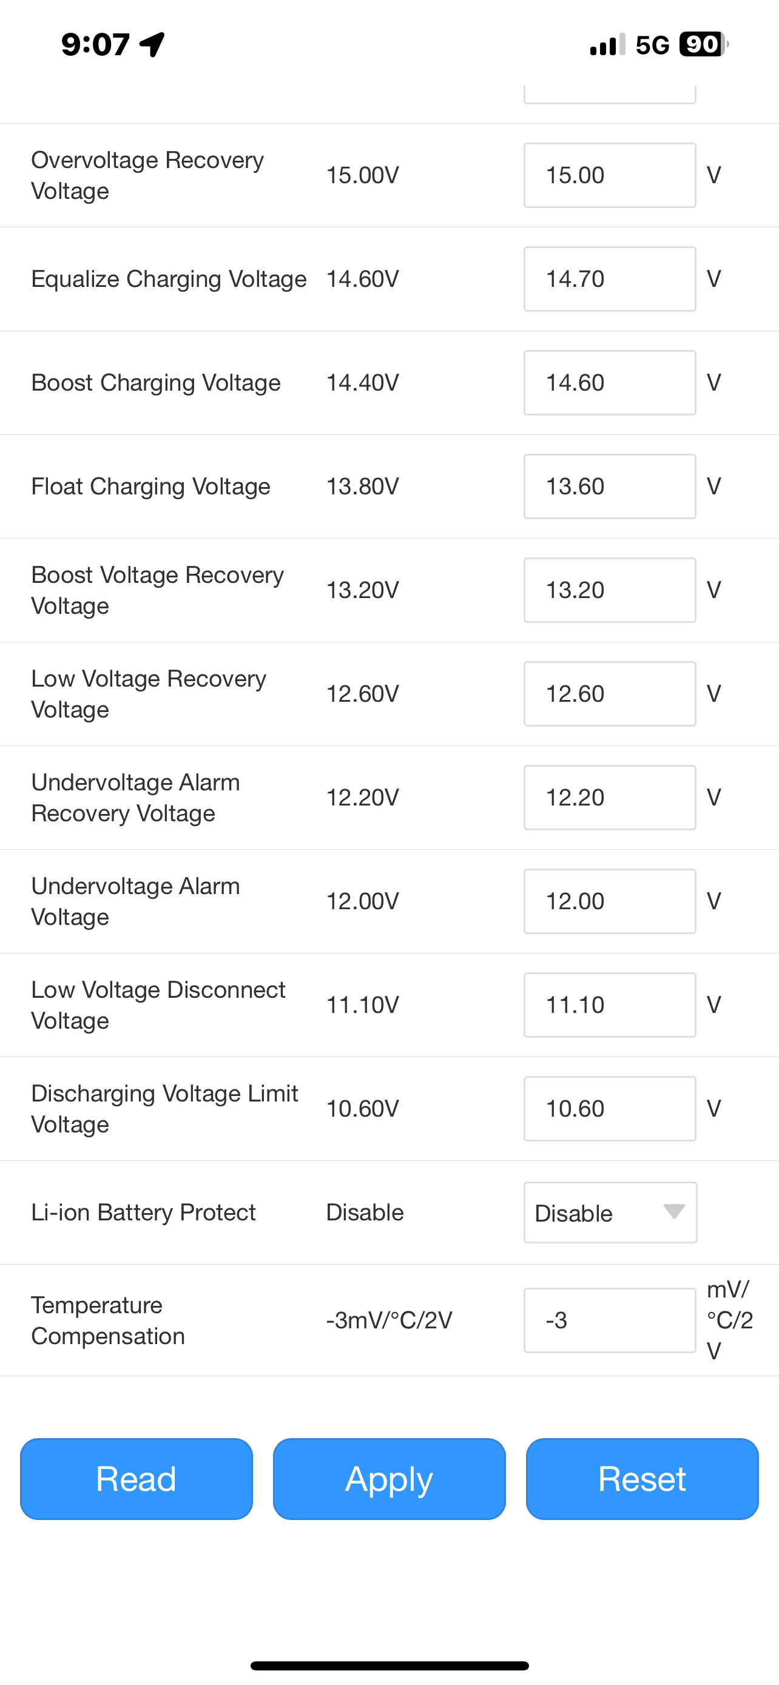The image size is (779, 1685).
Task: Edit the Undervoltage Alarm Recovery Voltage field
Action: pos(610,798)
